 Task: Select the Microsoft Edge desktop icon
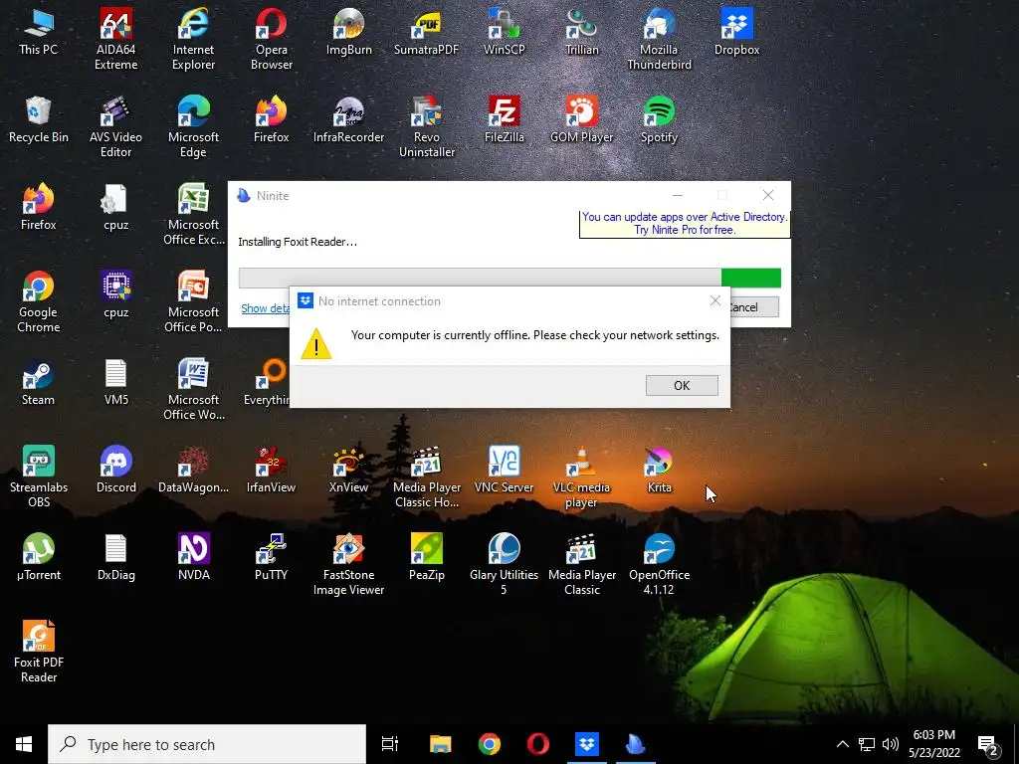193,126
